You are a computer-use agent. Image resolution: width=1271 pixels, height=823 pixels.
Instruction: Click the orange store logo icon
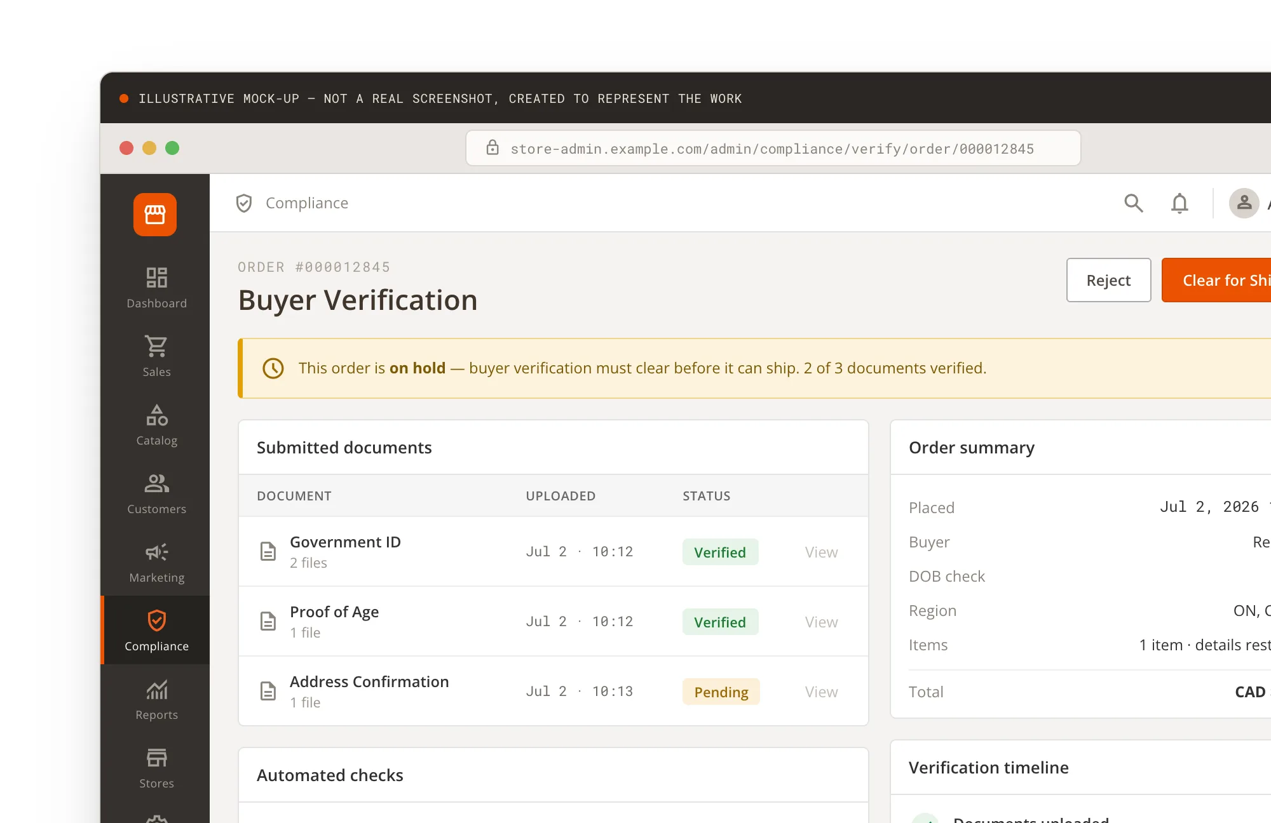pyautogui.click(x=155, y=215)
